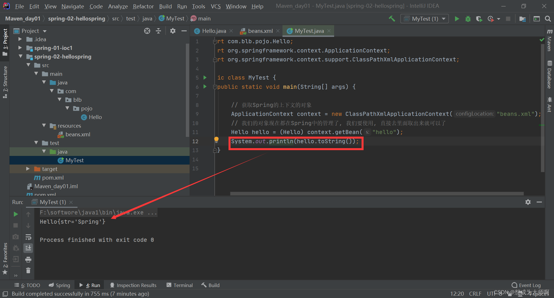Collapse all in Project panel
This screenshot has height=298, width=554.
tap(158, 31)
